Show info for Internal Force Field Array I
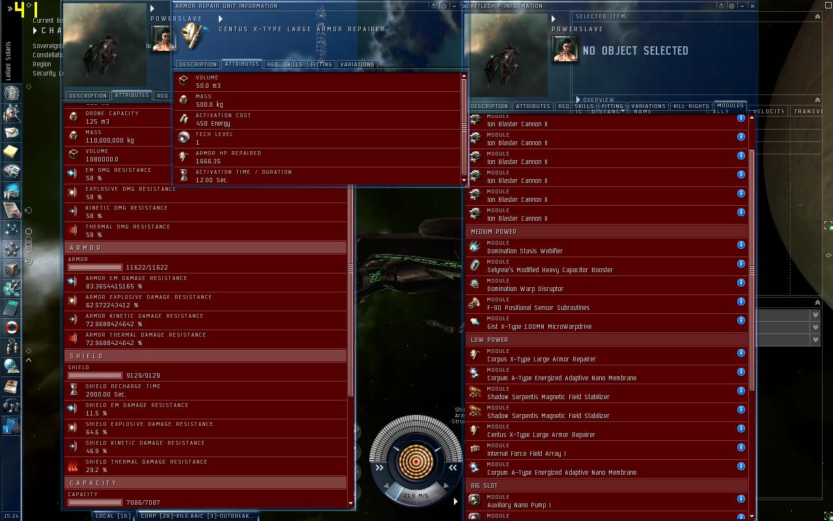The height and width of the screenshot is (521, 833). [x=741, y=447]
